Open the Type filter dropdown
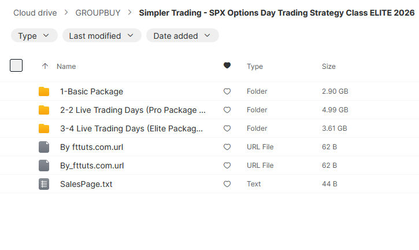 34,36
